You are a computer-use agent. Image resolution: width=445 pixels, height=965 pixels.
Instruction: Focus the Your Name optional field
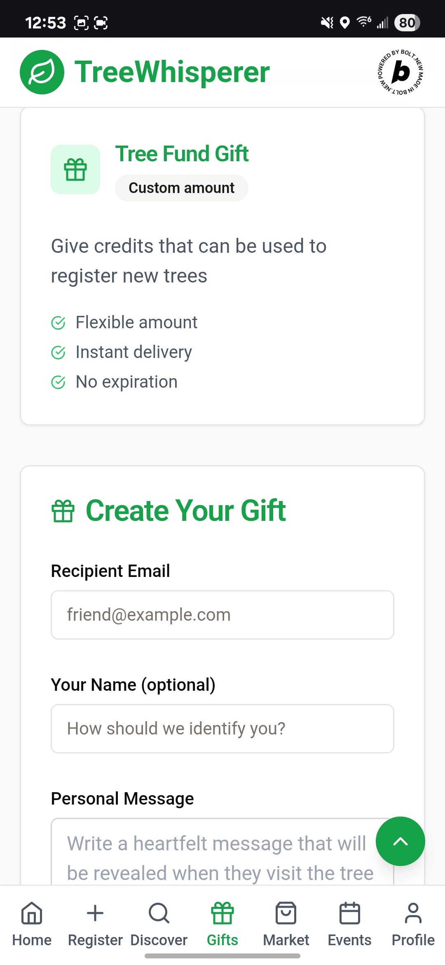222,729
